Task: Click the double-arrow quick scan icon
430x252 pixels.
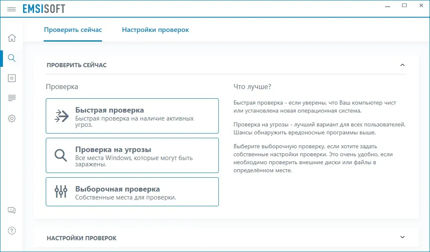Action: (x=61, y=116)
